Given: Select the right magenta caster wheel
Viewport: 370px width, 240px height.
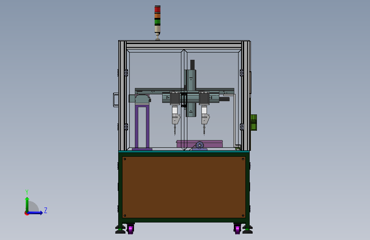Looking at the screenshot, I should pos(238,229).
